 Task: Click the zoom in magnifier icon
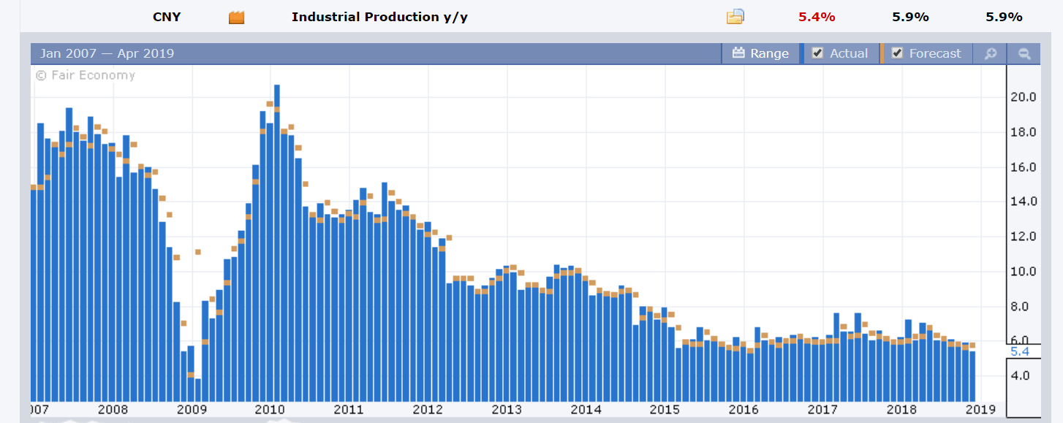coord(990,53)
